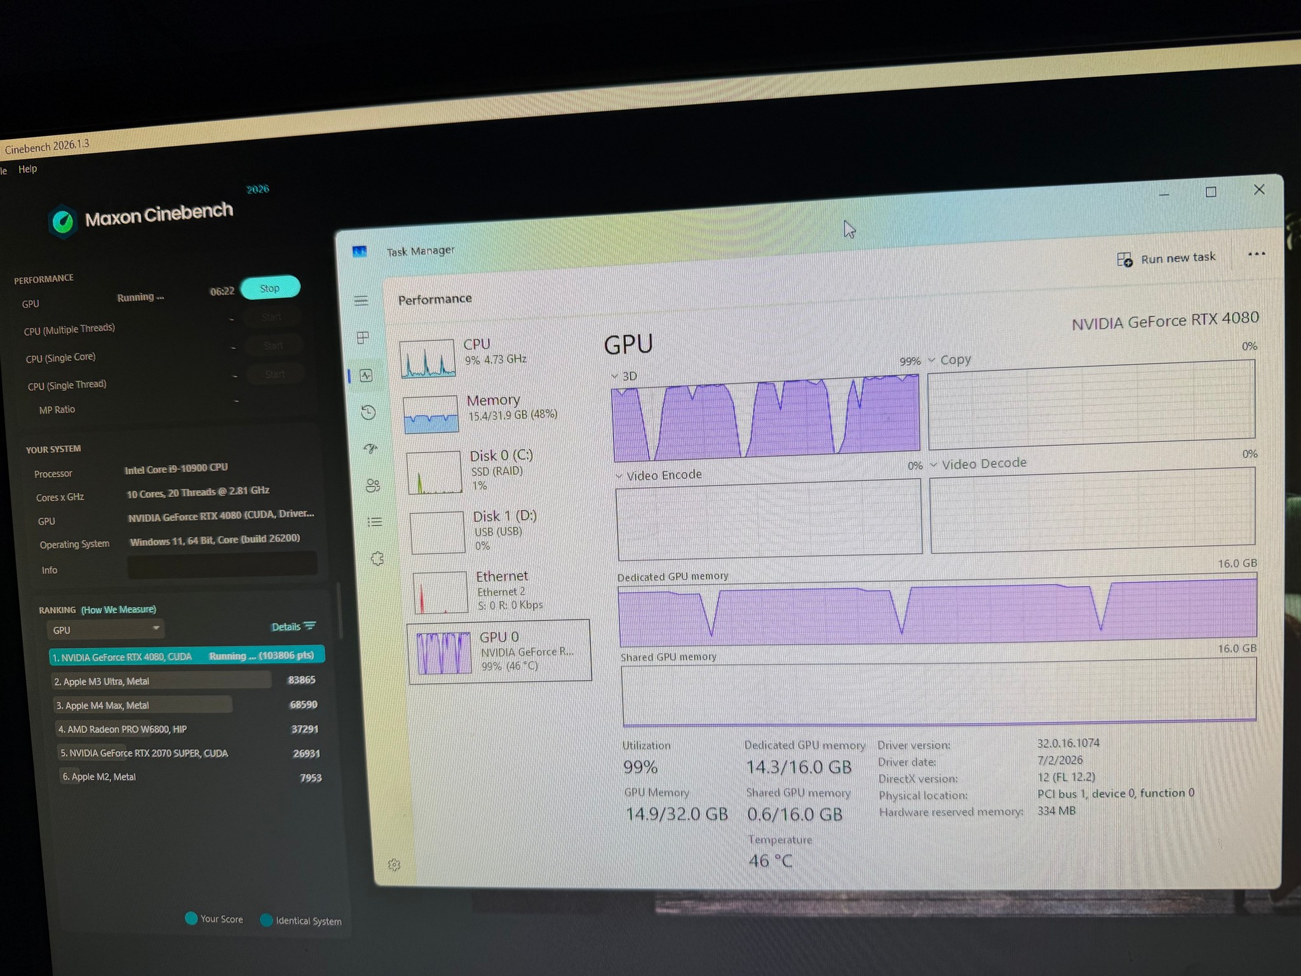Stop the running Cinebench GPU test
Image resolution: width=1301 pixels, height=976 pixels.
pos(270,288)
